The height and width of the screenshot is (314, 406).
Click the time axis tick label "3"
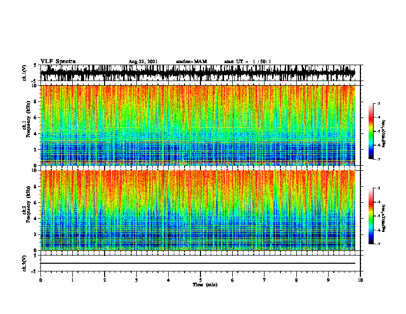click(x=136, y=280)
